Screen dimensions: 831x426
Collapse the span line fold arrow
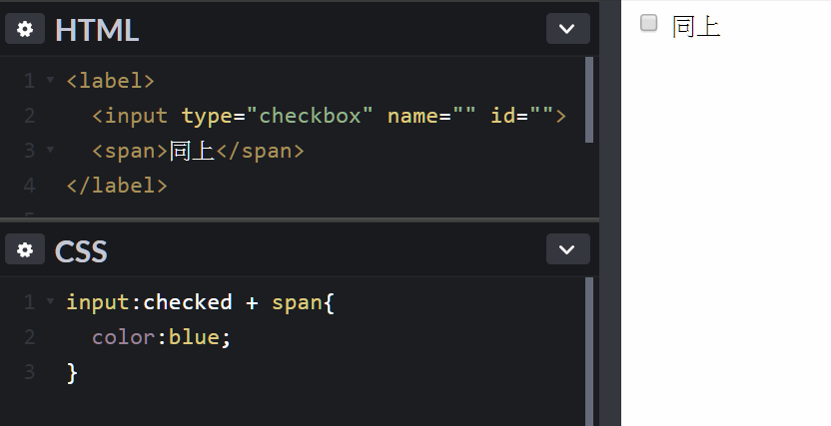point(50,150)
